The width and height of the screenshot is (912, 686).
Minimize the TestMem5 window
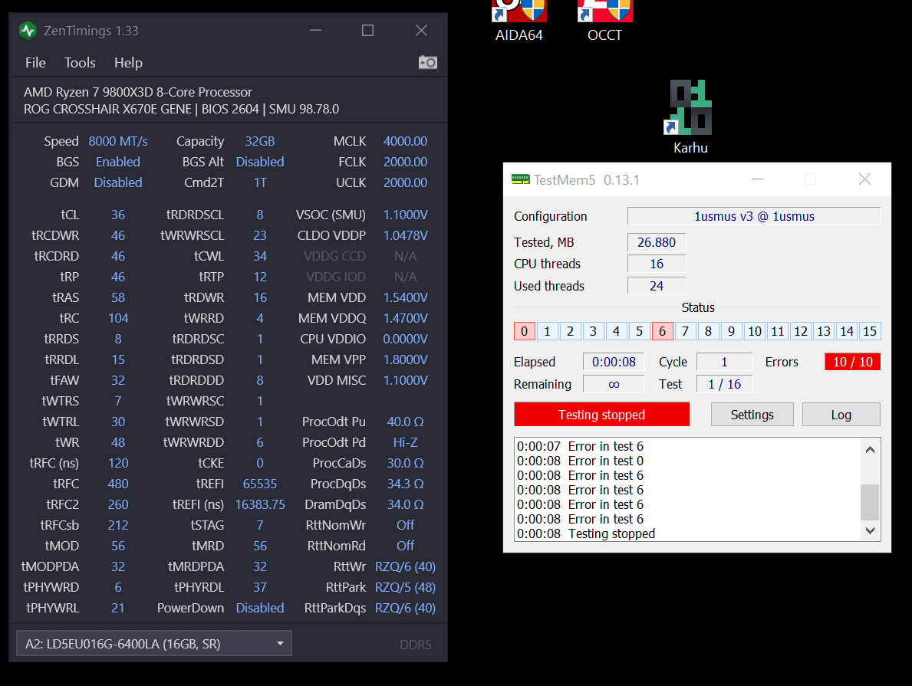point(757,179)
